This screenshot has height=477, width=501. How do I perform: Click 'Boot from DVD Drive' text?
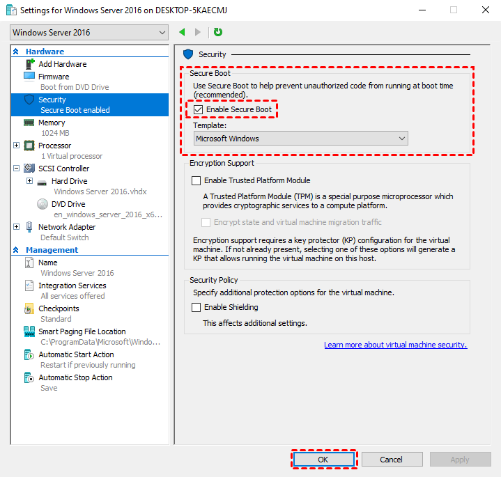(x=75, y=87)
